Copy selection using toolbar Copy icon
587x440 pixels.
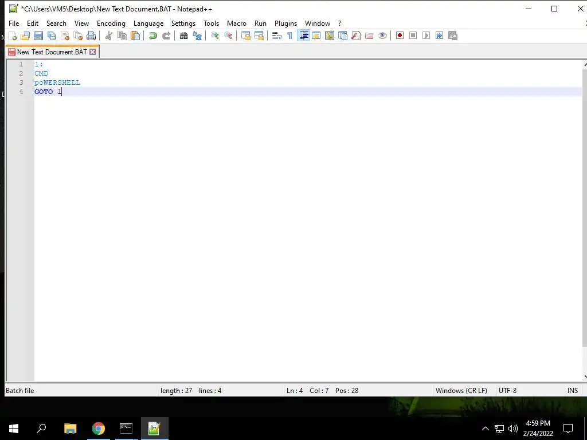tap(122, 36)
